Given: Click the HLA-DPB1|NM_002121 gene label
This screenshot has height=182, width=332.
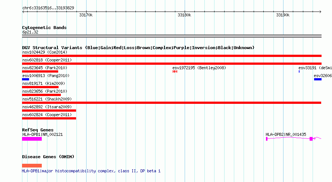Looking at the screenshot, I should tap(43, 134).
